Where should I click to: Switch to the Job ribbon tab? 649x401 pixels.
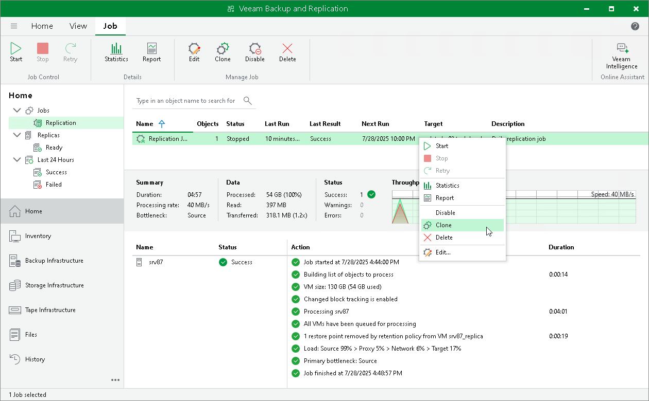pyautogui.click(x=110, y=26)
